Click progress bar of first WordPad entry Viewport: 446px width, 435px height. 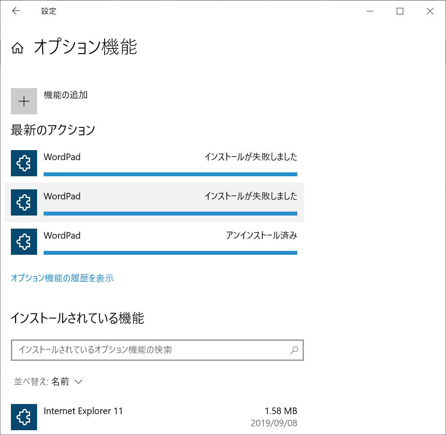tap(170, 174)
